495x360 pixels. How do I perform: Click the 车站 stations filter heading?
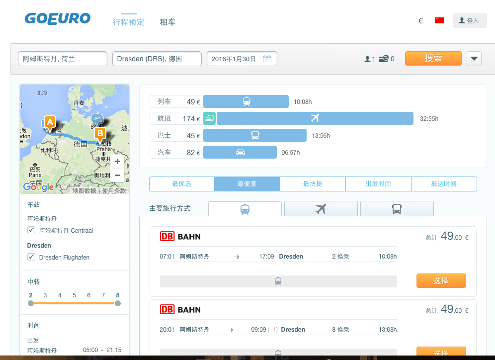point(33,205)
